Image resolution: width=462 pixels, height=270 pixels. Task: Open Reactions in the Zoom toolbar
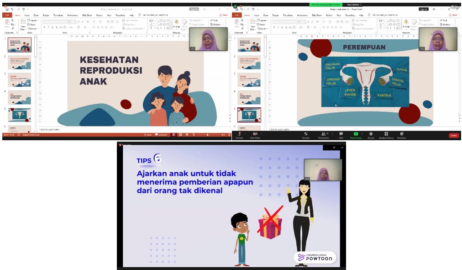click(x=401, y=134)
